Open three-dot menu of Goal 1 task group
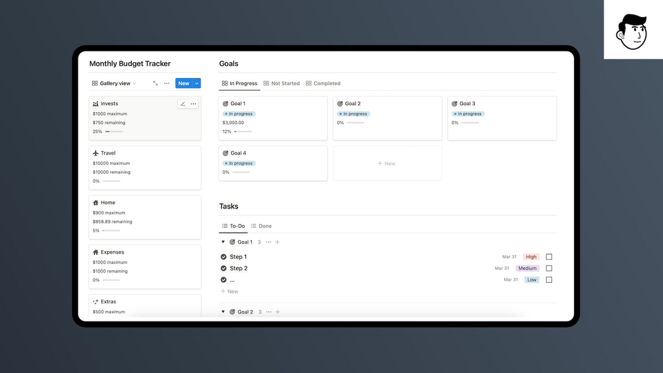Image resolution: width=663 pixels, height=373 pixels. coord(268,242)
